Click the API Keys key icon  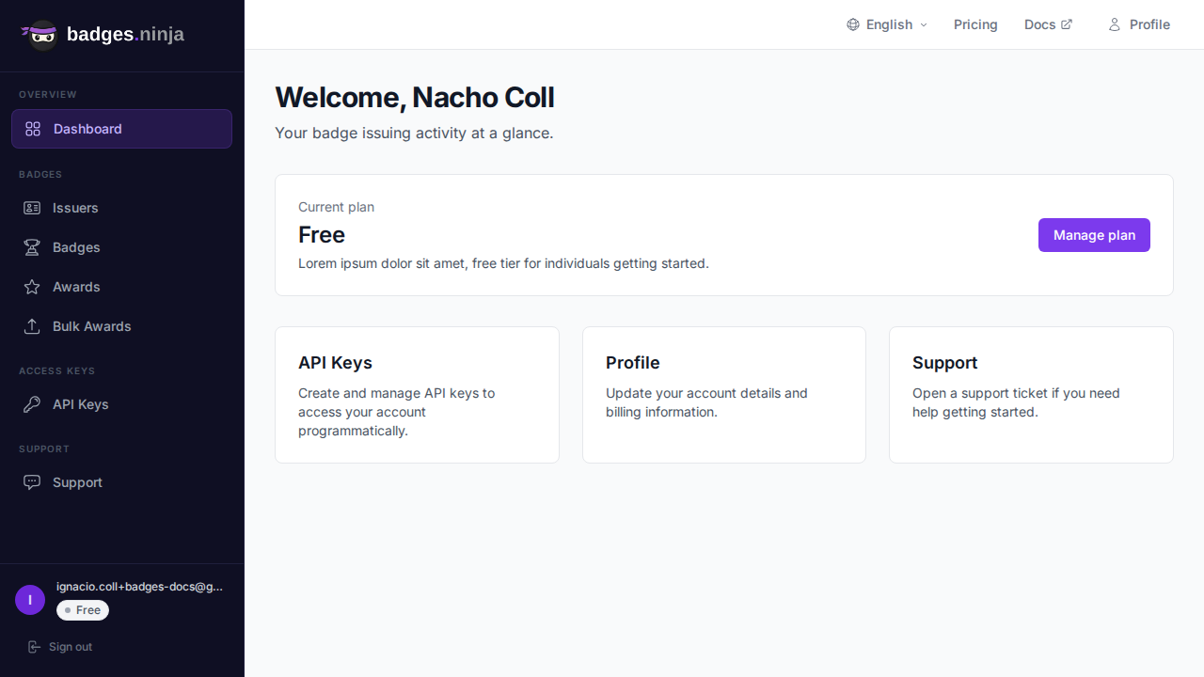pyautogui.click(x=32, y=404)
